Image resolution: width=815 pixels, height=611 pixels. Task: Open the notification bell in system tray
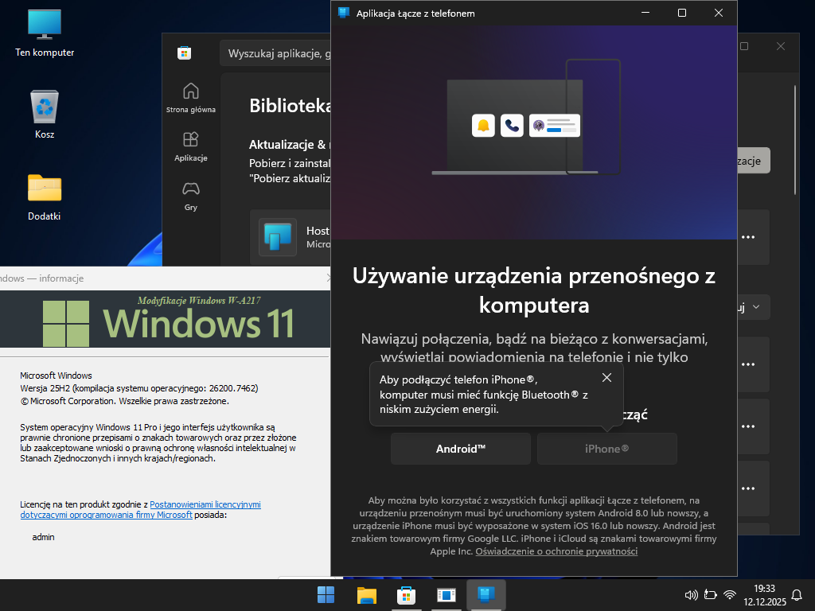coord(797,594)
